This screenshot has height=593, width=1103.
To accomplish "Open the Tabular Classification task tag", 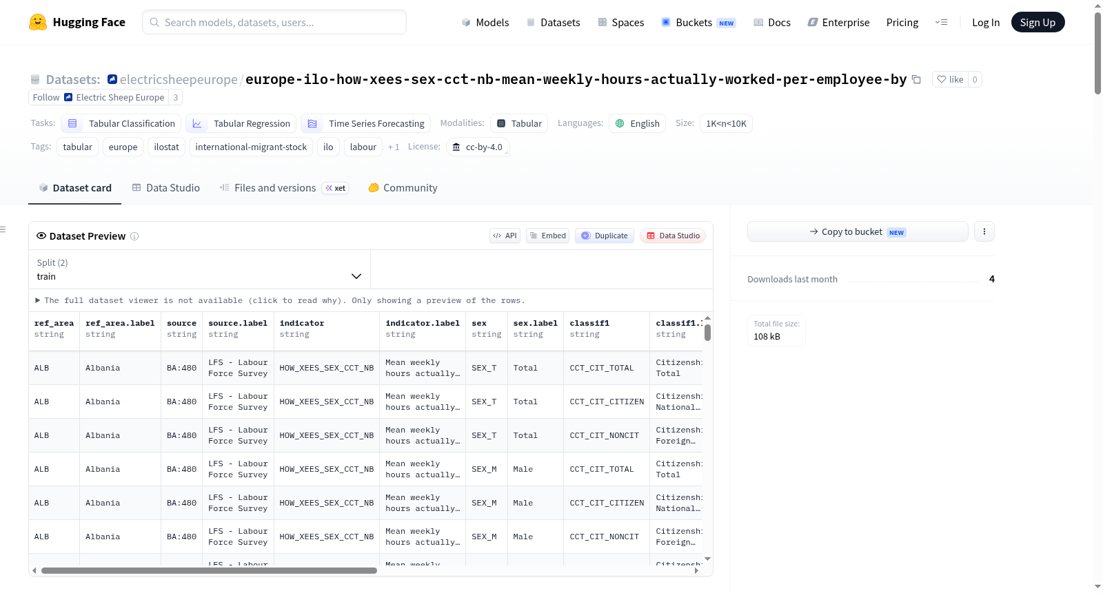I will (x=121, y=123).
